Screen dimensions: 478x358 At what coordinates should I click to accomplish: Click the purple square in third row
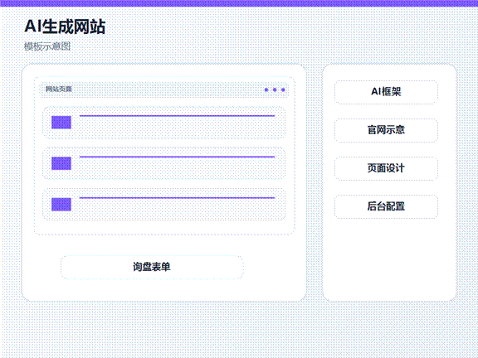point(61,204)
